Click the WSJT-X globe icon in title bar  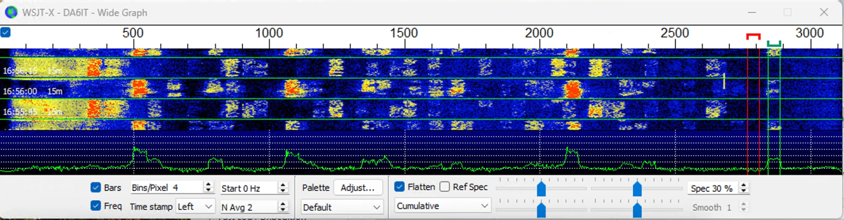coord(11,12)
